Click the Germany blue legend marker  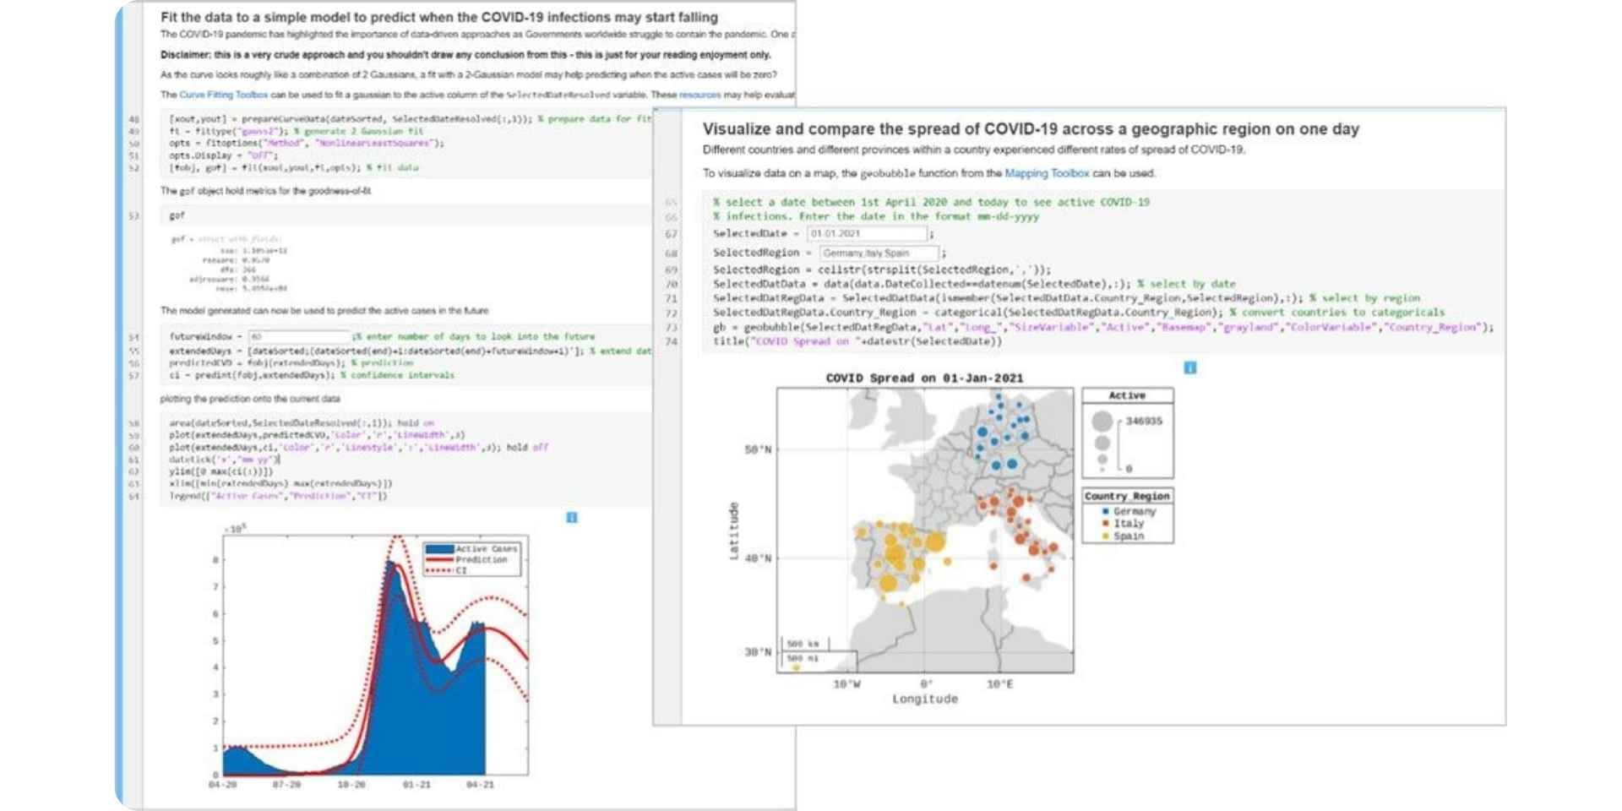click(1105, 512)
